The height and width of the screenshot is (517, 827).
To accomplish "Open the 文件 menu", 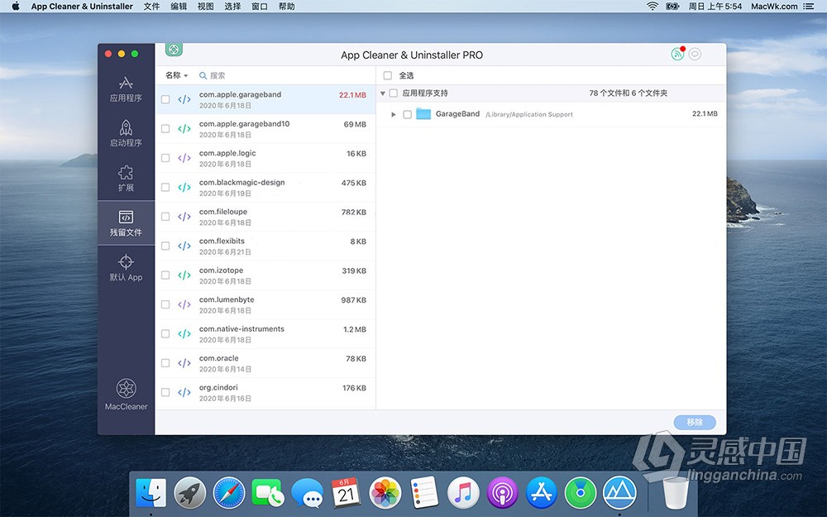I will (152, 7).
